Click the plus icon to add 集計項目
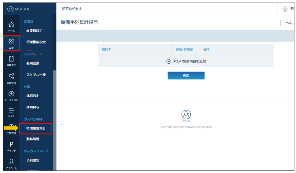This screenshot has width=296, height=173. tap(169, 61)
